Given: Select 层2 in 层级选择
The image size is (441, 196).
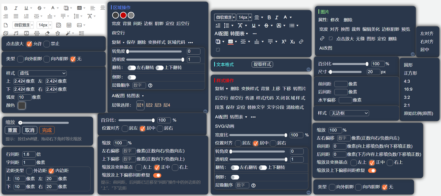Looking at the screenshot, I should 149,105.
